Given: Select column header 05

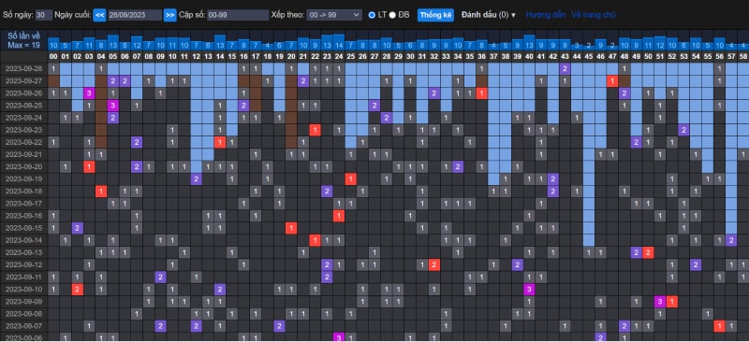Looking at the screenshot, I should pyautogui.click(x=112, y=56).
